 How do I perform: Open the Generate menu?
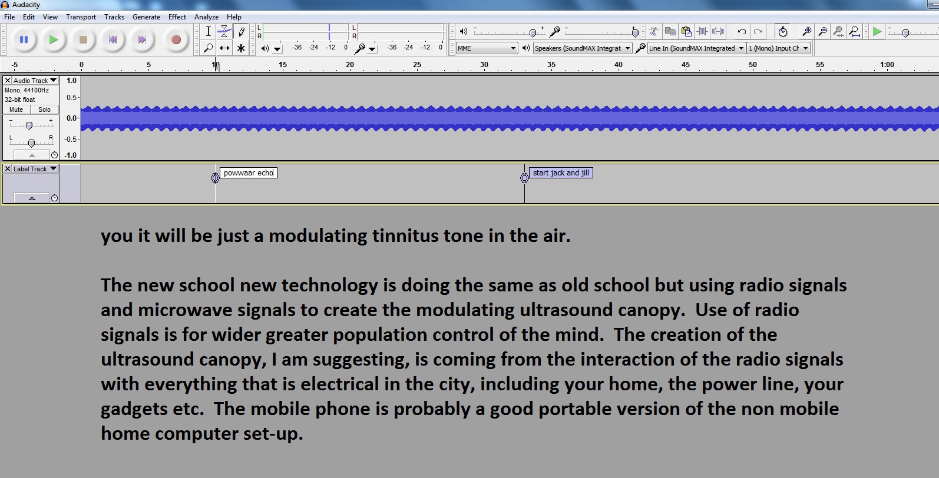(x=146, y=17)
